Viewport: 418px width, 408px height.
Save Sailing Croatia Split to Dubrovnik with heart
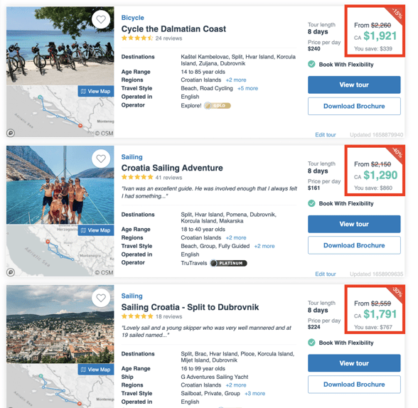pos(101,298)
